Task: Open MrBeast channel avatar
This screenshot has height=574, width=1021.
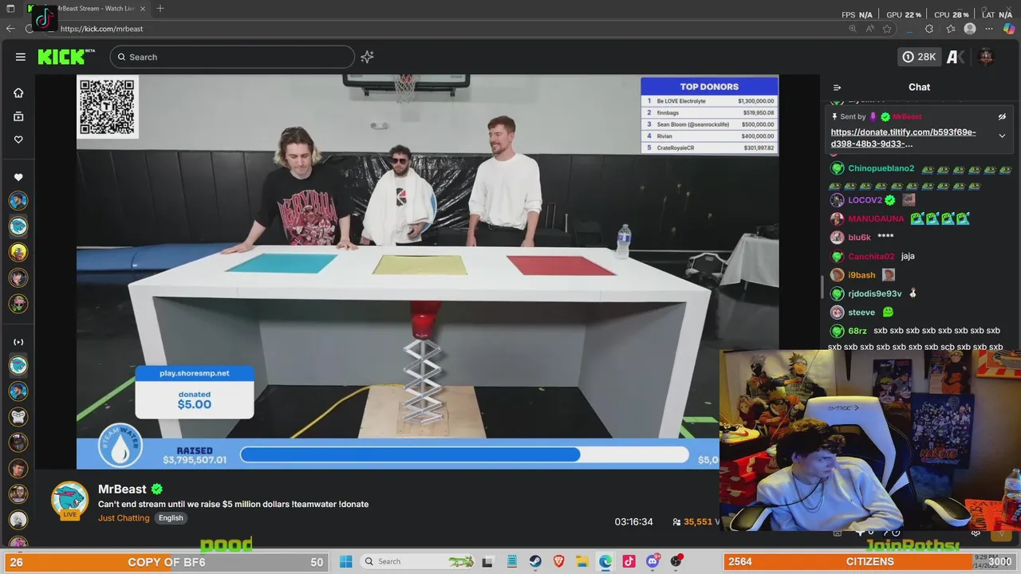Action: coord(70,501)
